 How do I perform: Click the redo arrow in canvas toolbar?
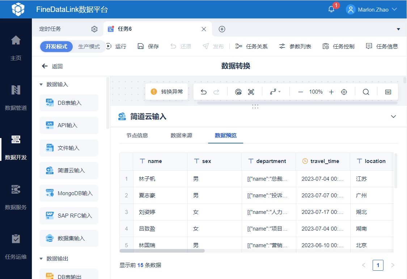[216, 92]
